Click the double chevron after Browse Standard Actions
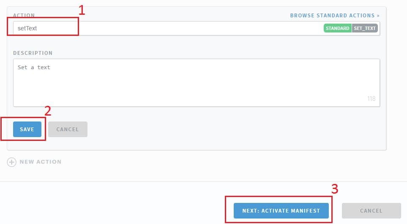Image resolution: width=407 pixels, height=224 pixels. 378,16
